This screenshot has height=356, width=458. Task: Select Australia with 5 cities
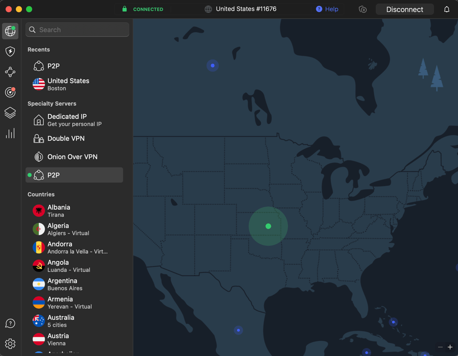[74, 321]
